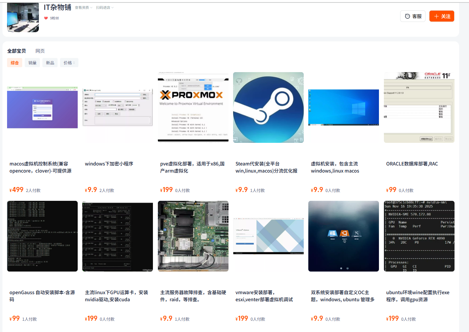This screenshot has width=469, height=332.
Task: Click ¥199 price under vmware安装部署
Action: [x=242, y=319]
